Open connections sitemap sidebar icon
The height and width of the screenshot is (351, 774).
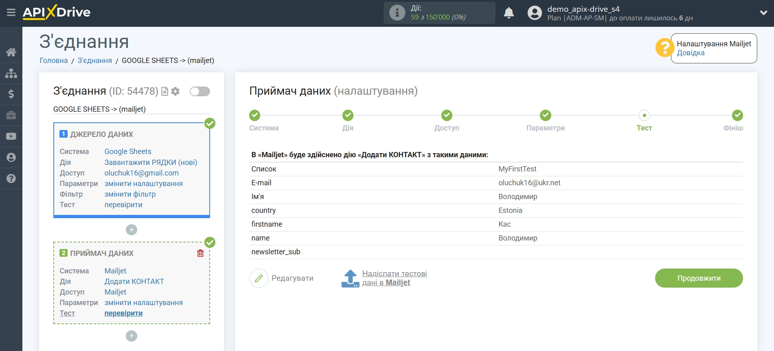tap(11, 73)
